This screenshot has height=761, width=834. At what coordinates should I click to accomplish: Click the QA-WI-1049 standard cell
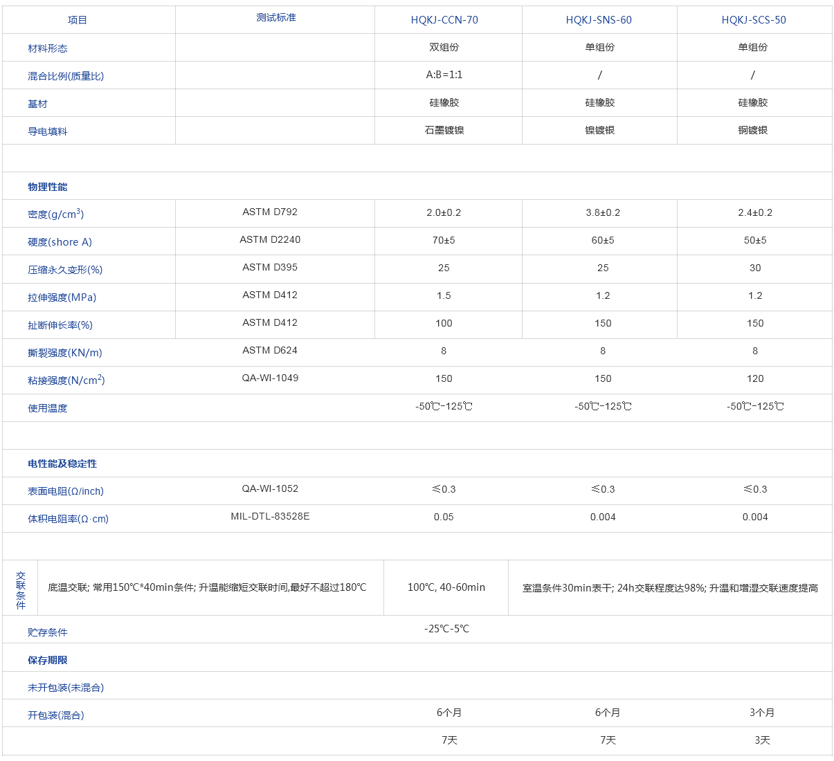[x=270, y=378]
